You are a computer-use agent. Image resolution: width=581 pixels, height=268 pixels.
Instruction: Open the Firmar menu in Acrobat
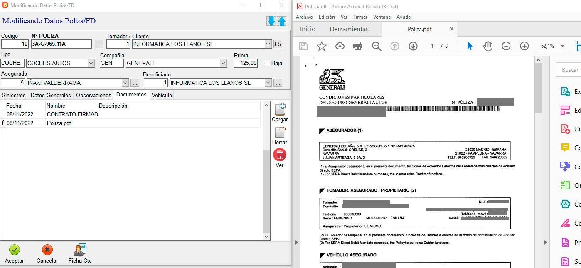pos(360,17)
